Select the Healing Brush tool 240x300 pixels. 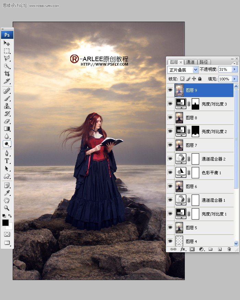[x=7, y=91]
